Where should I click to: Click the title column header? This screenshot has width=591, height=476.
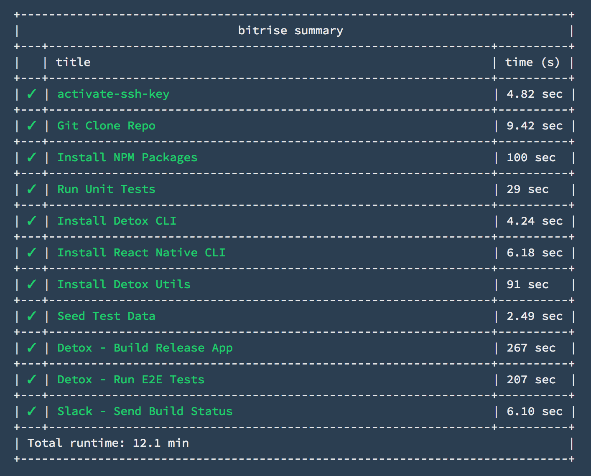73,62
